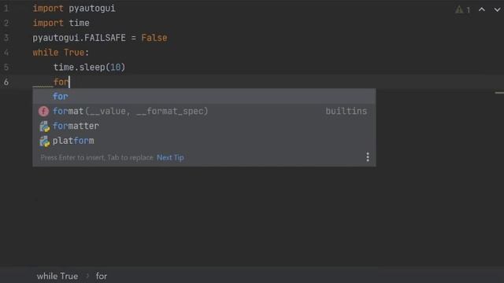Click the 'while True' breadcrumb
Image resolution: width=504 pixels, height=283 pixels.
click(57, 276)
